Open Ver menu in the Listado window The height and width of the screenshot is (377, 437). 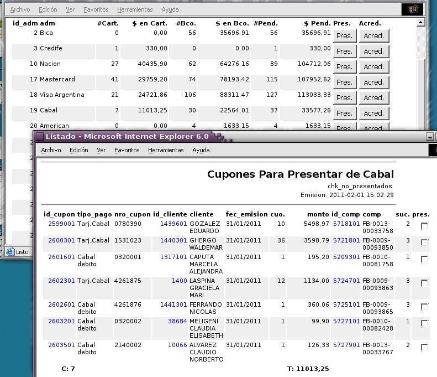(x=101, y=150)
